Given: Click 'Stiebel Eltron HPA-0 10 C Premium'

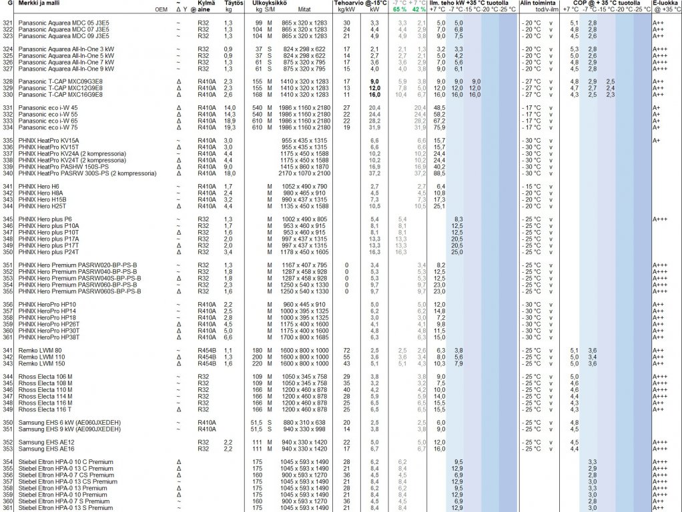Looking at the screenshot, I should tap(65, 461).
